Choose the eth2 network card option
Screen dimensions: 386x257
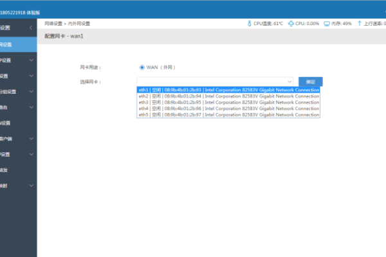pyautogui.click(x=228, y=96)
